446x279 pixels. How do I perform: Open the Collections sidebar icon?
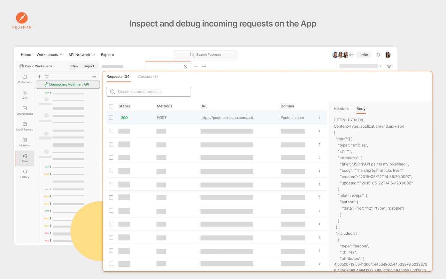[x=25, y=79]
